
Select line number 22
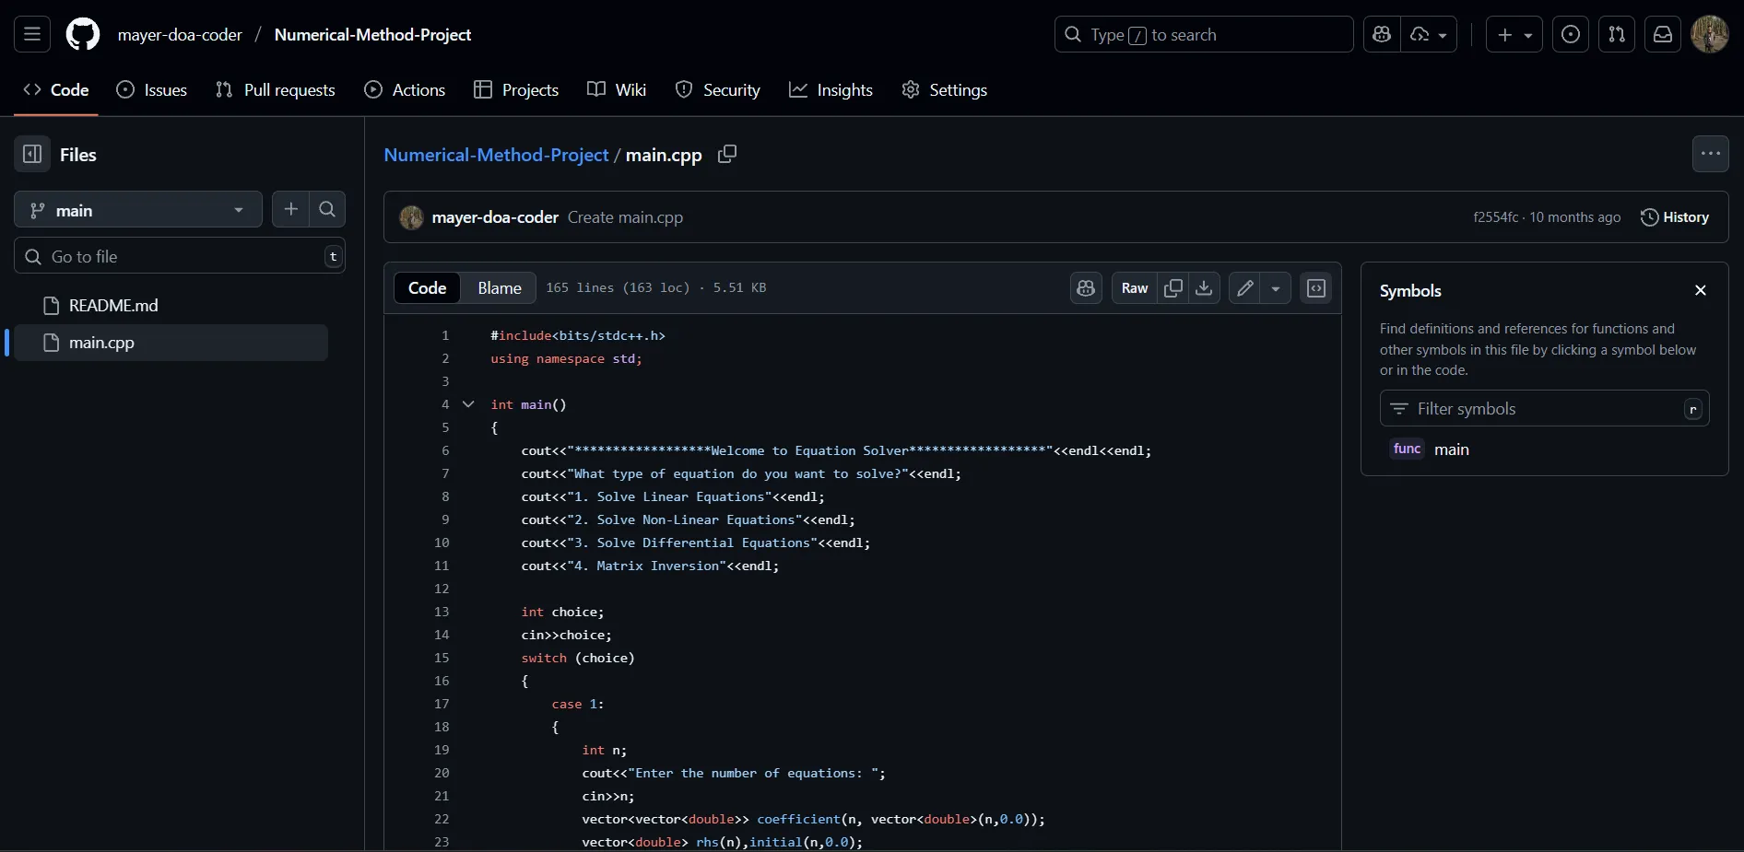[x=442, y=820]
